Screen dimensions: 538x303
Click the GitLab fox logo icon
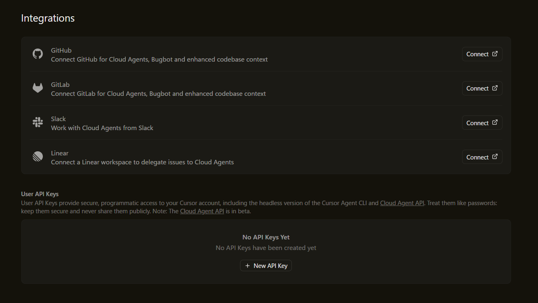(38, 88)
